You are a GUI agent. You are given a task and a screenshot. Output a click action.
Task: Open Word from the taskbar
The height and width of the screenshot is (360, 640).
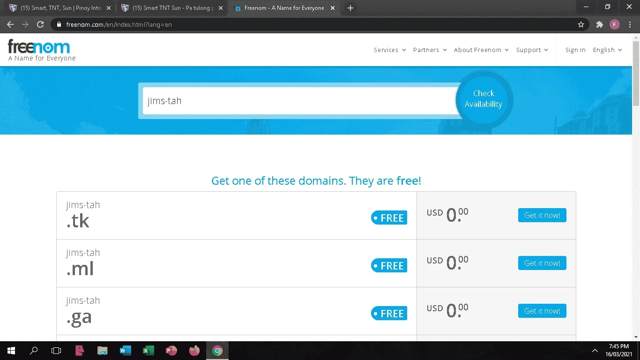click(x=125, y=350)
